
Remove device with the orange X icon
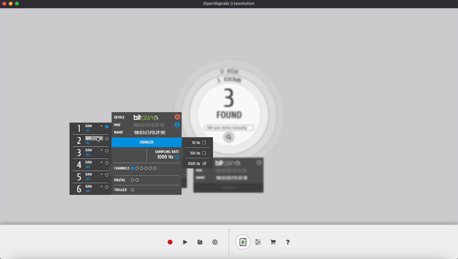(177, 117)
